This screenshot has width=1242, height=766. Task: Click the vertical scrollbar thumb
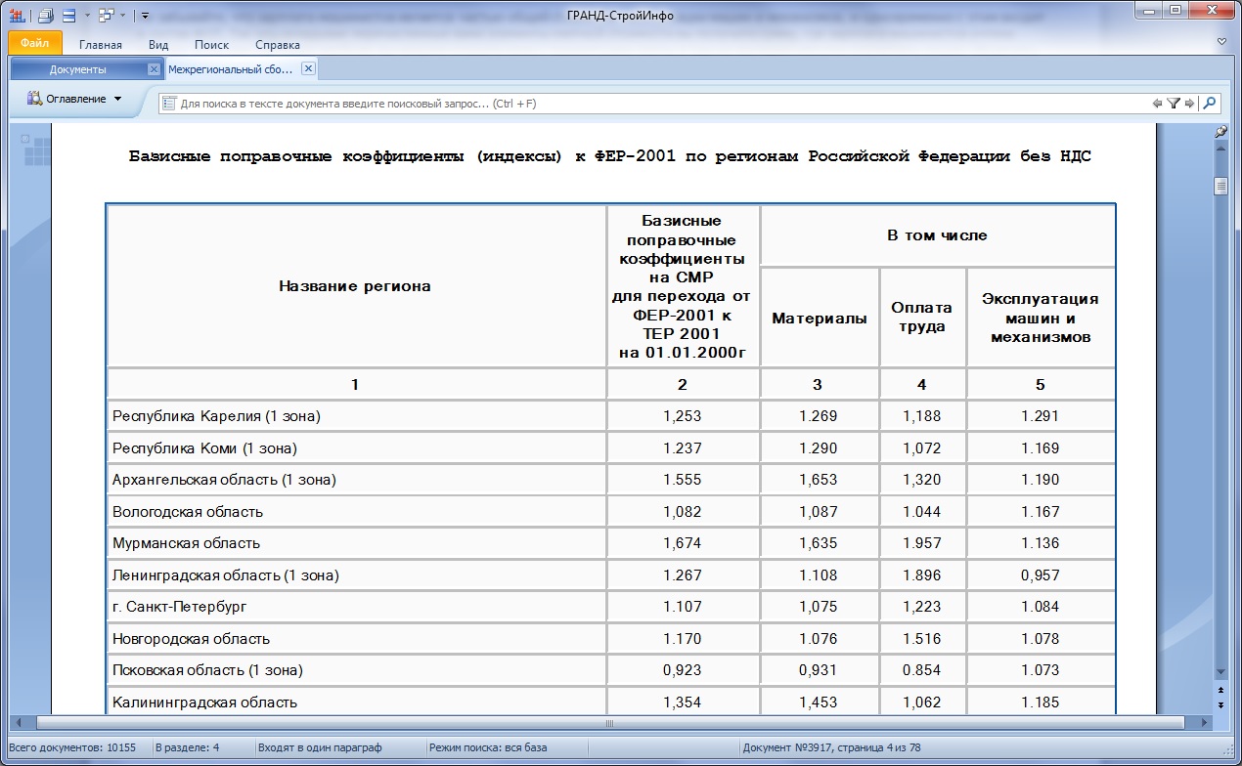(x=1220, y=187)
